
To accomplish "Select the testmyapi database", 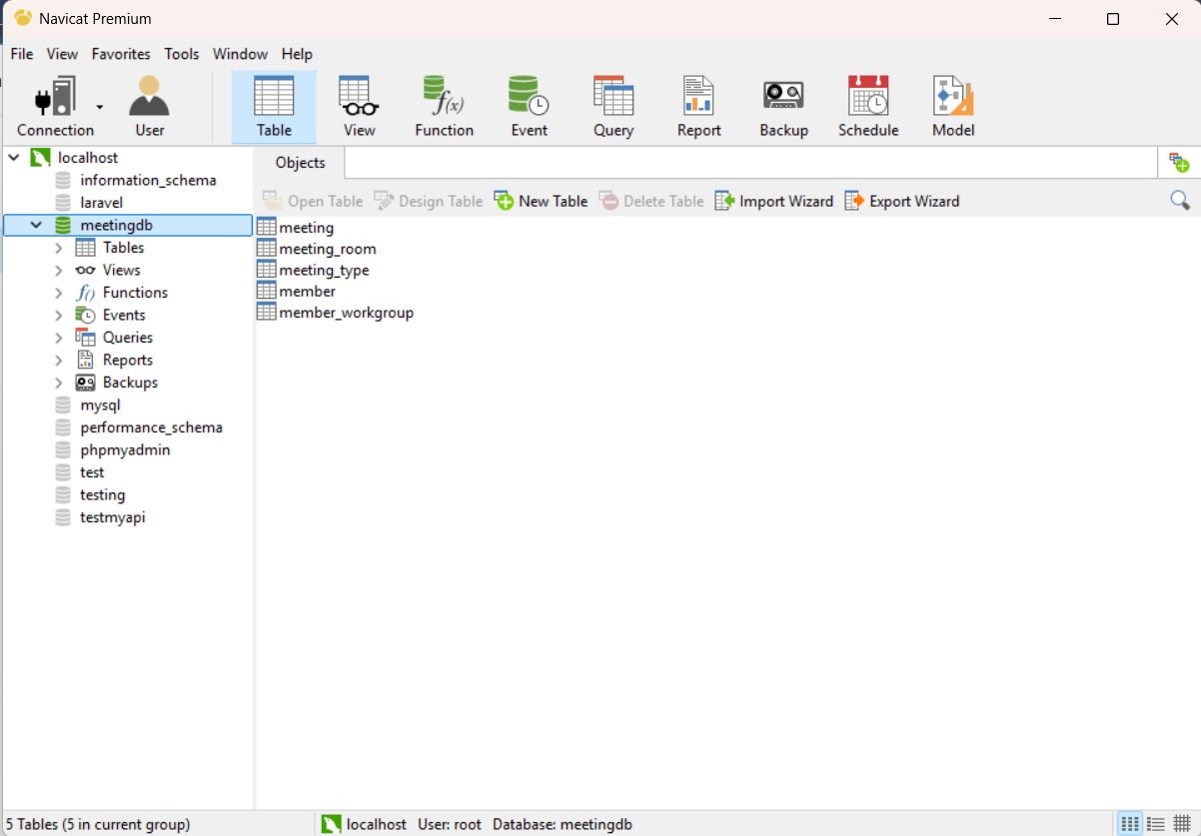I will pyautogui.click(x=112, y=517).
